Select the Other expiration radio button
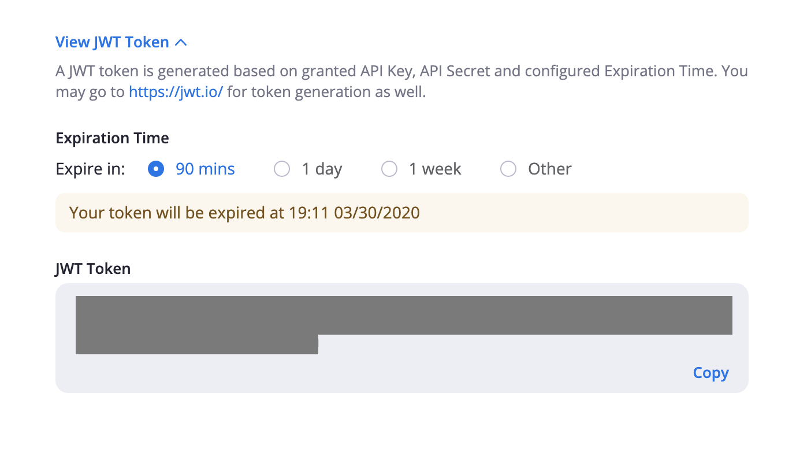The height and width of the screenshot is (467, 811). (x=508, y=169)
